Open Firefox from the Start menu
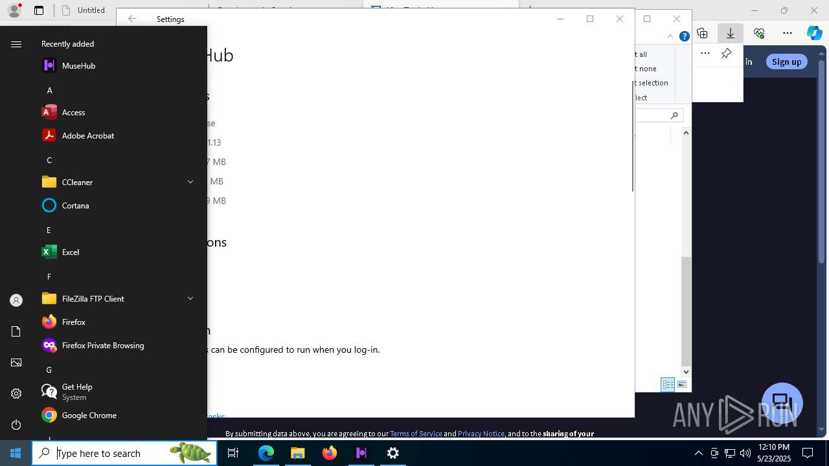The image size is (829, 466). pyautogui.click(x=119, y=322)
